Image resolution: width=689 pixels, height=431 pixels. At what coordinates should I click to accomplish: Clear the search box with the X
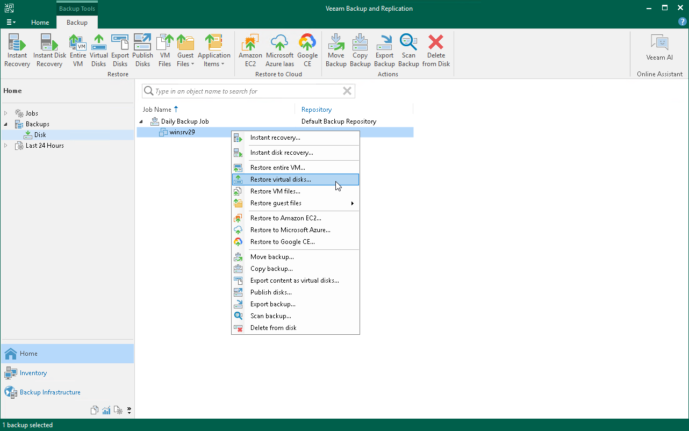[347, 91]
